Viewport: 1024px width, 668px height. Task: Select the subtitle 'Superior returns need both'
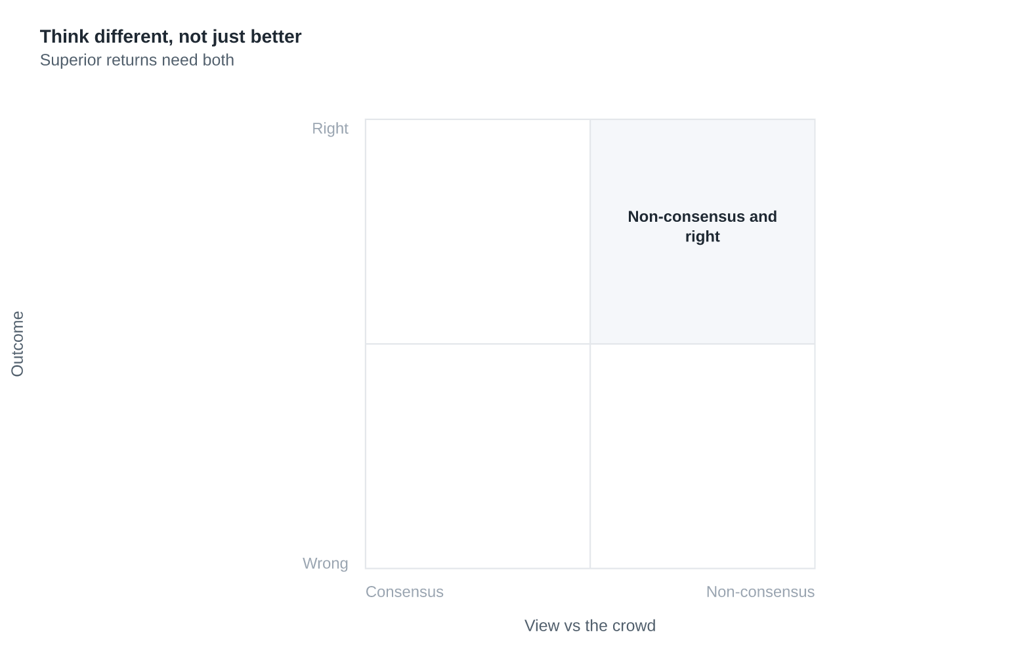coord(137,60)
